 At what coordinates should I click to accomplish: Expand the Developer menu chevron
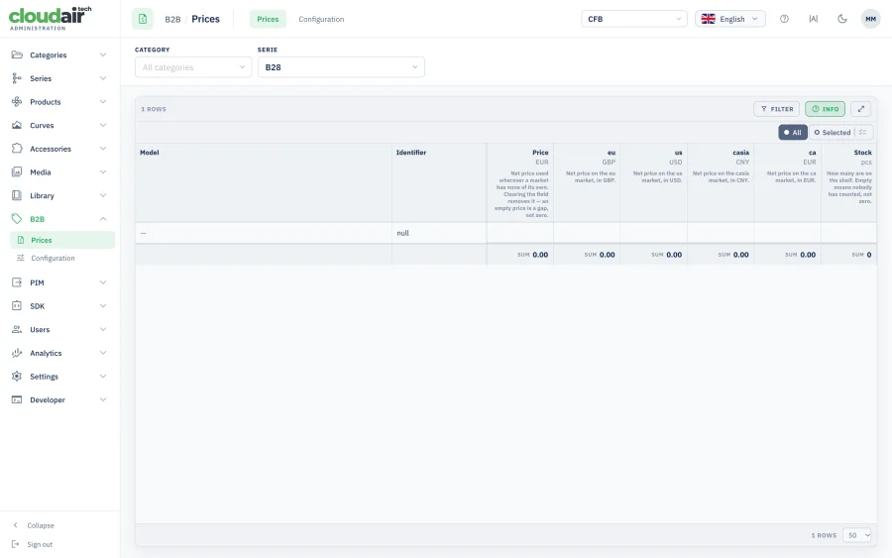(x=103, y=399)
